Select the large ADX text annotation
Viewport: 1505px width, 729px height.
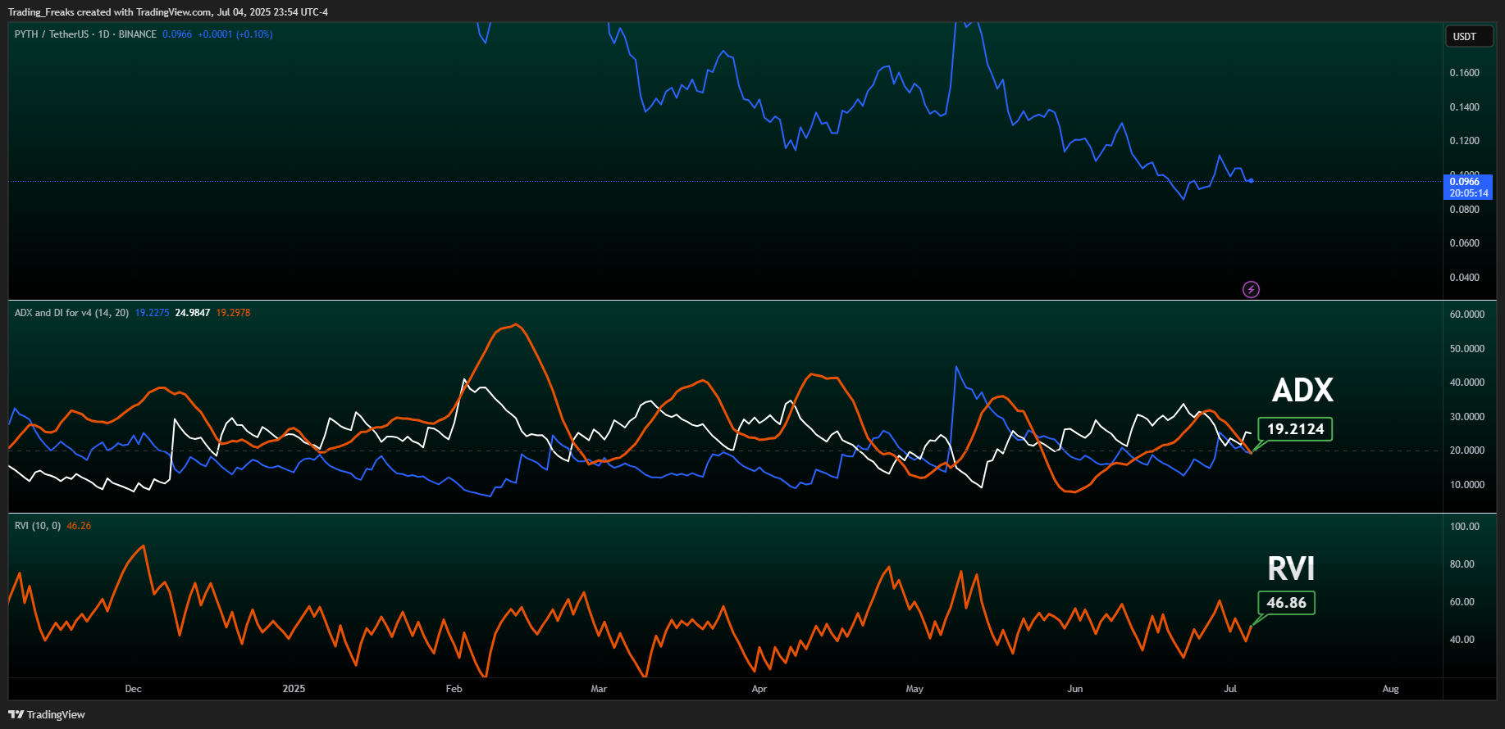coord(1302,390)
